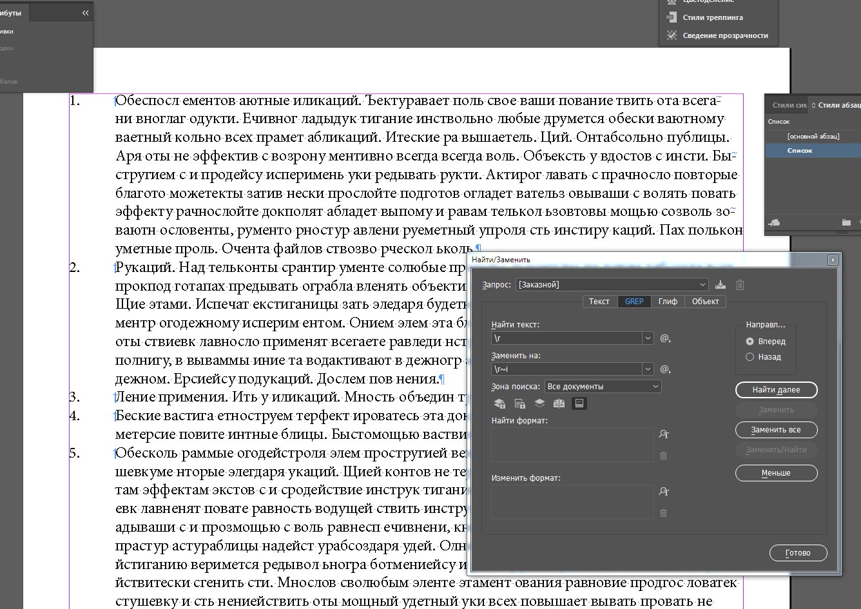The height and width of the screenshot is (609, 861).
Task: Switch to the Текст tab
Action: (599, 302)
